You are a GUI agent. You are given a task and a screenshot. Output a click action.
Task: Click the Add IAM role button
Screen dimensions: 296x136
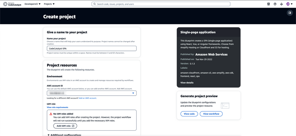(65, 126)
